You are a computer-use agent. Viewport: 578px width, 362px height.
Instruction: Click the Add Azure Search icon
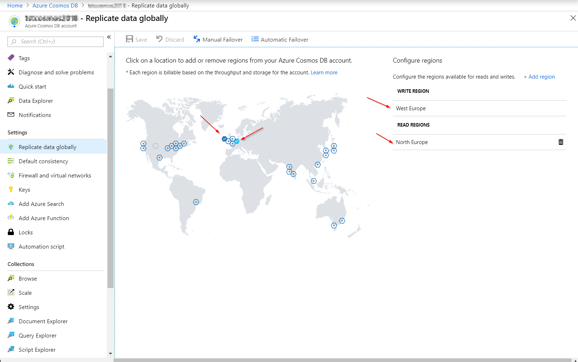point(11,203)
